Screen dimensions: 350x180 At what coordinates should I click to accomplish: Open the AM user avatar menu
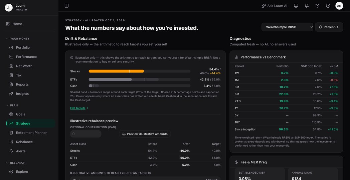[x=339, y=6]
